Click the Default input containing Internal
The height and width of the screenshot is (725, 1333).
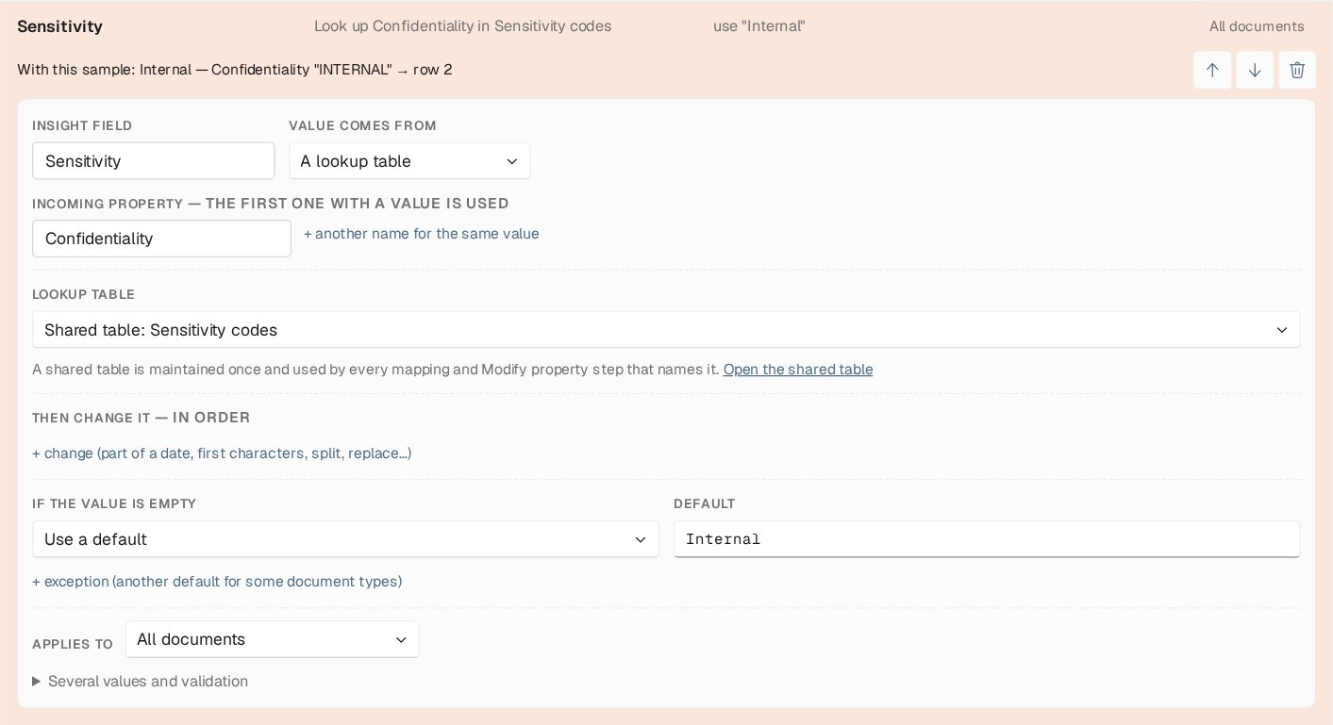987,539
